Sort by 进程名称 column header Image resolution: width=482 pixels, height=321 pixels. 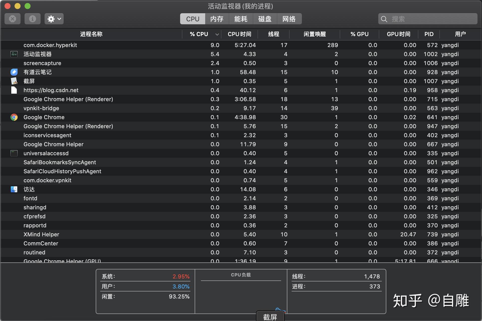(x=91, y=34)
